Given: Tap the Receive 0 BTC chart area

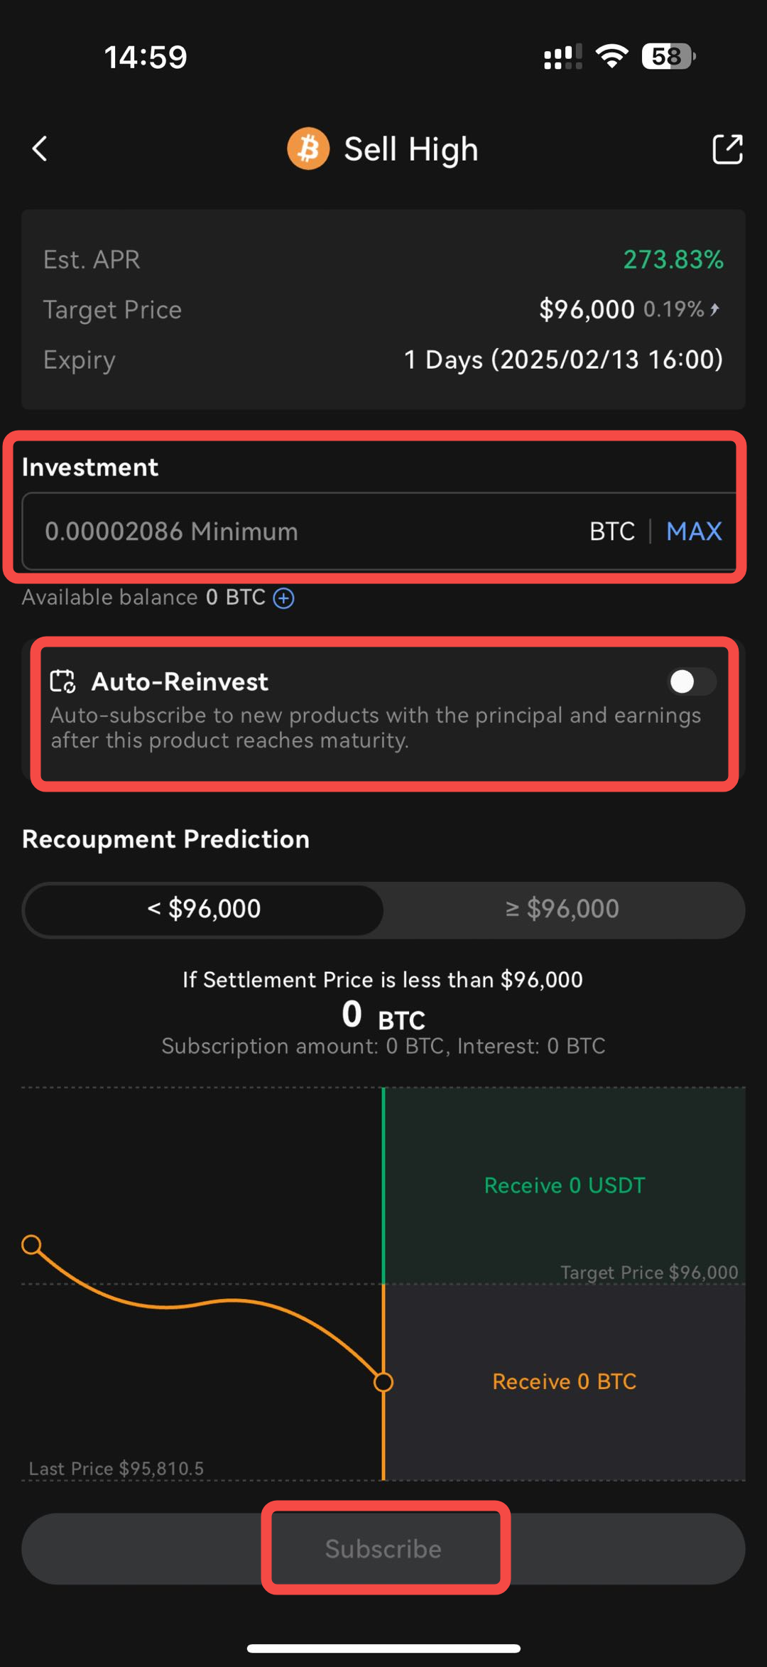Looking at the screenshot, I should coord(565,1381).
